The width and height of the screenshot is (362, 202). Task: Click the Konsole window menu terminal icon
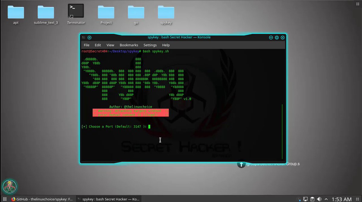84,38
